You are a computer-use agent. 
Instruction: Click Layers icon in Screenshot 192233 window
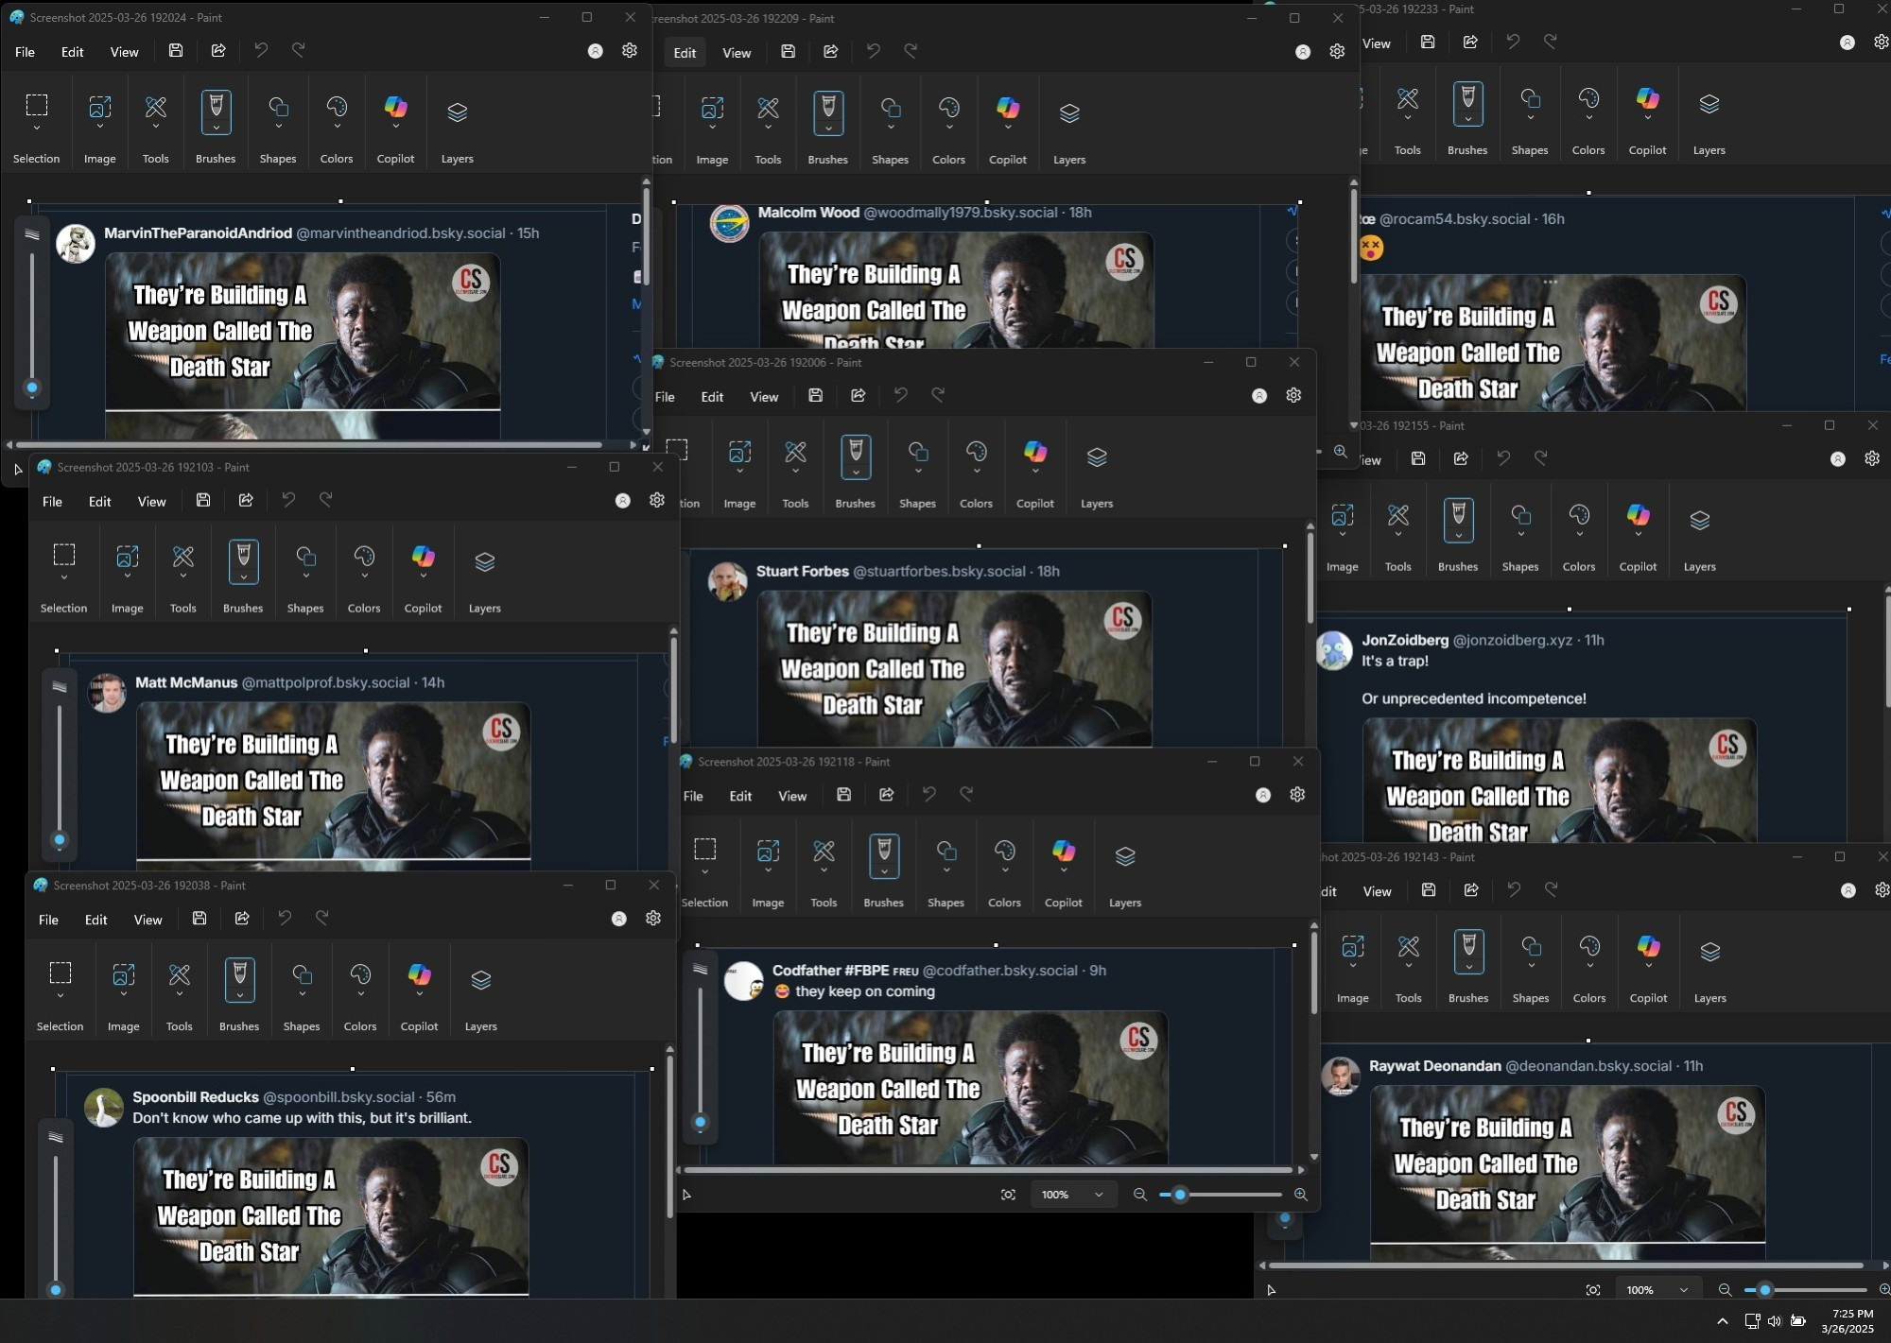(1709, 104)
